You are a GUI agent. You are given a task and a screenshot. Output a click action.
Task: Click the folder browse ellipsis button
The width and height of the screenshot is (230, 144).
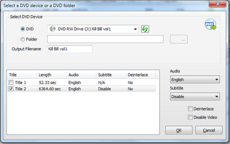tap(179, 39)
